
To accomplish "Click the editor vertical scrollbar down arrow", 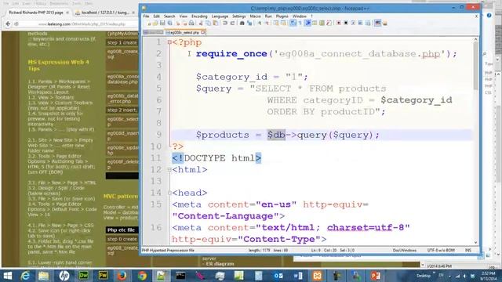I will click(x=475, y=242).
